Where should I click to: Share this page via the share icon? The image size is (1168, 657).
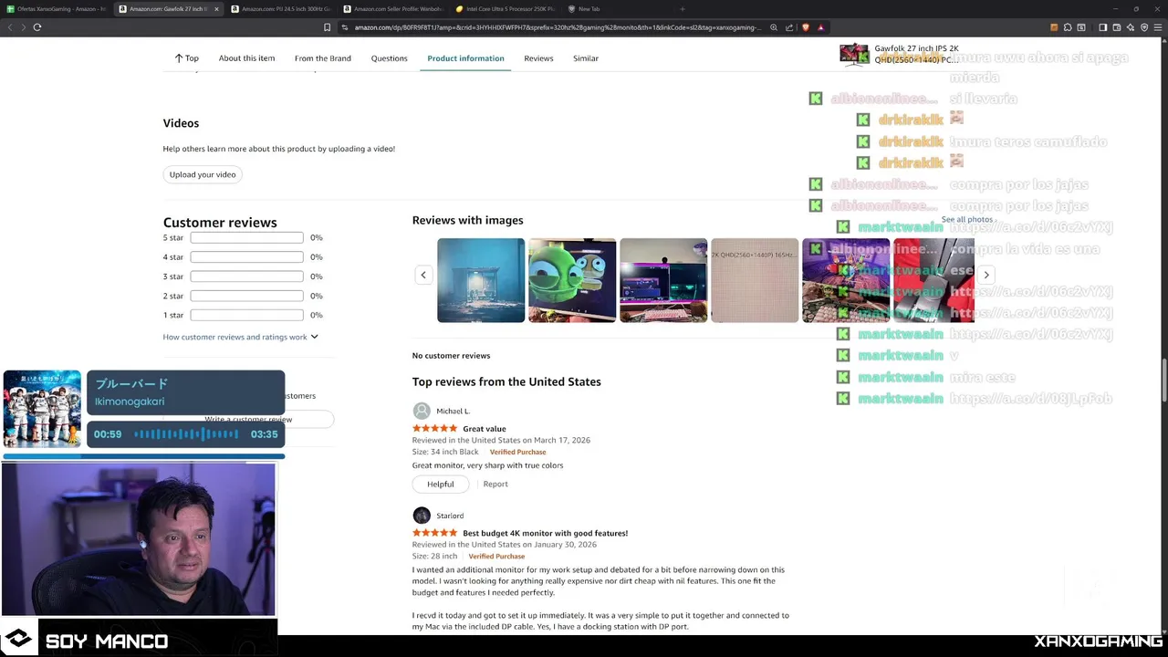(x=790, y=27)
